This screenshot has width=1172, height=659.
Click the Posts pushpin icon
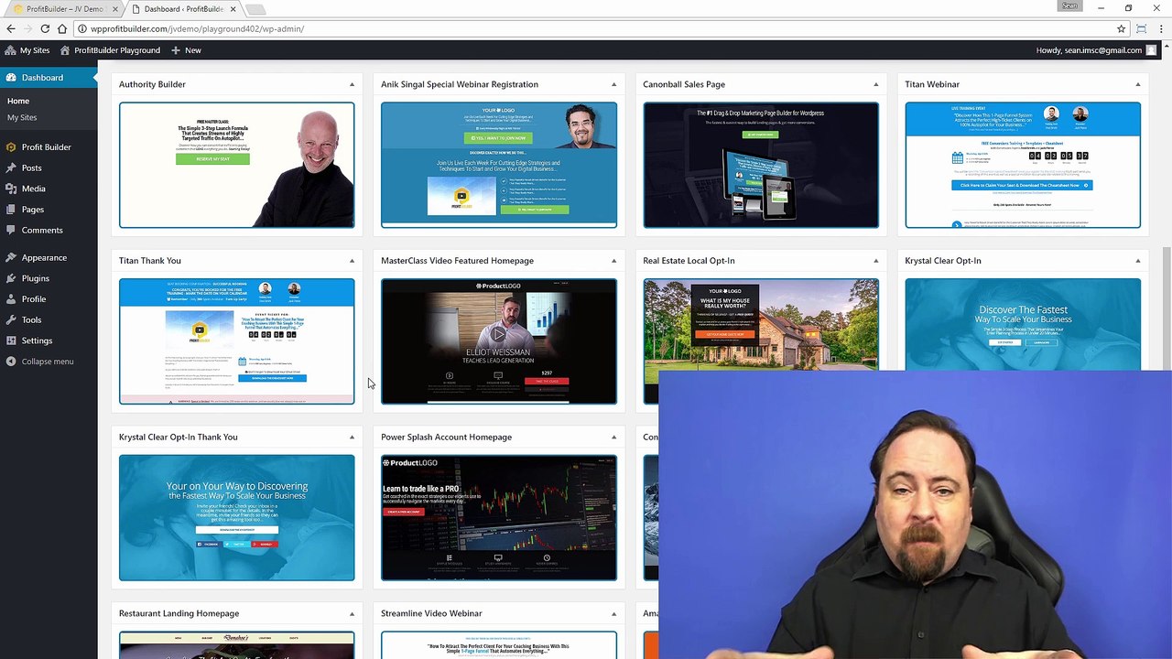[x=11, y=167]
